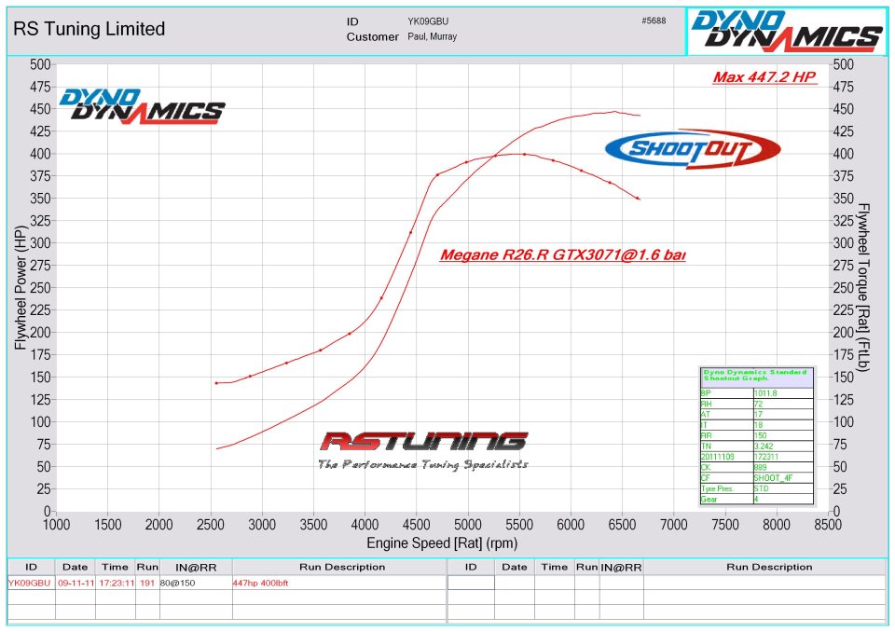This screenshot has height=632, width=895.
Task: Select the 447hp 400lbft run description cell
Action: coord(260,583)
